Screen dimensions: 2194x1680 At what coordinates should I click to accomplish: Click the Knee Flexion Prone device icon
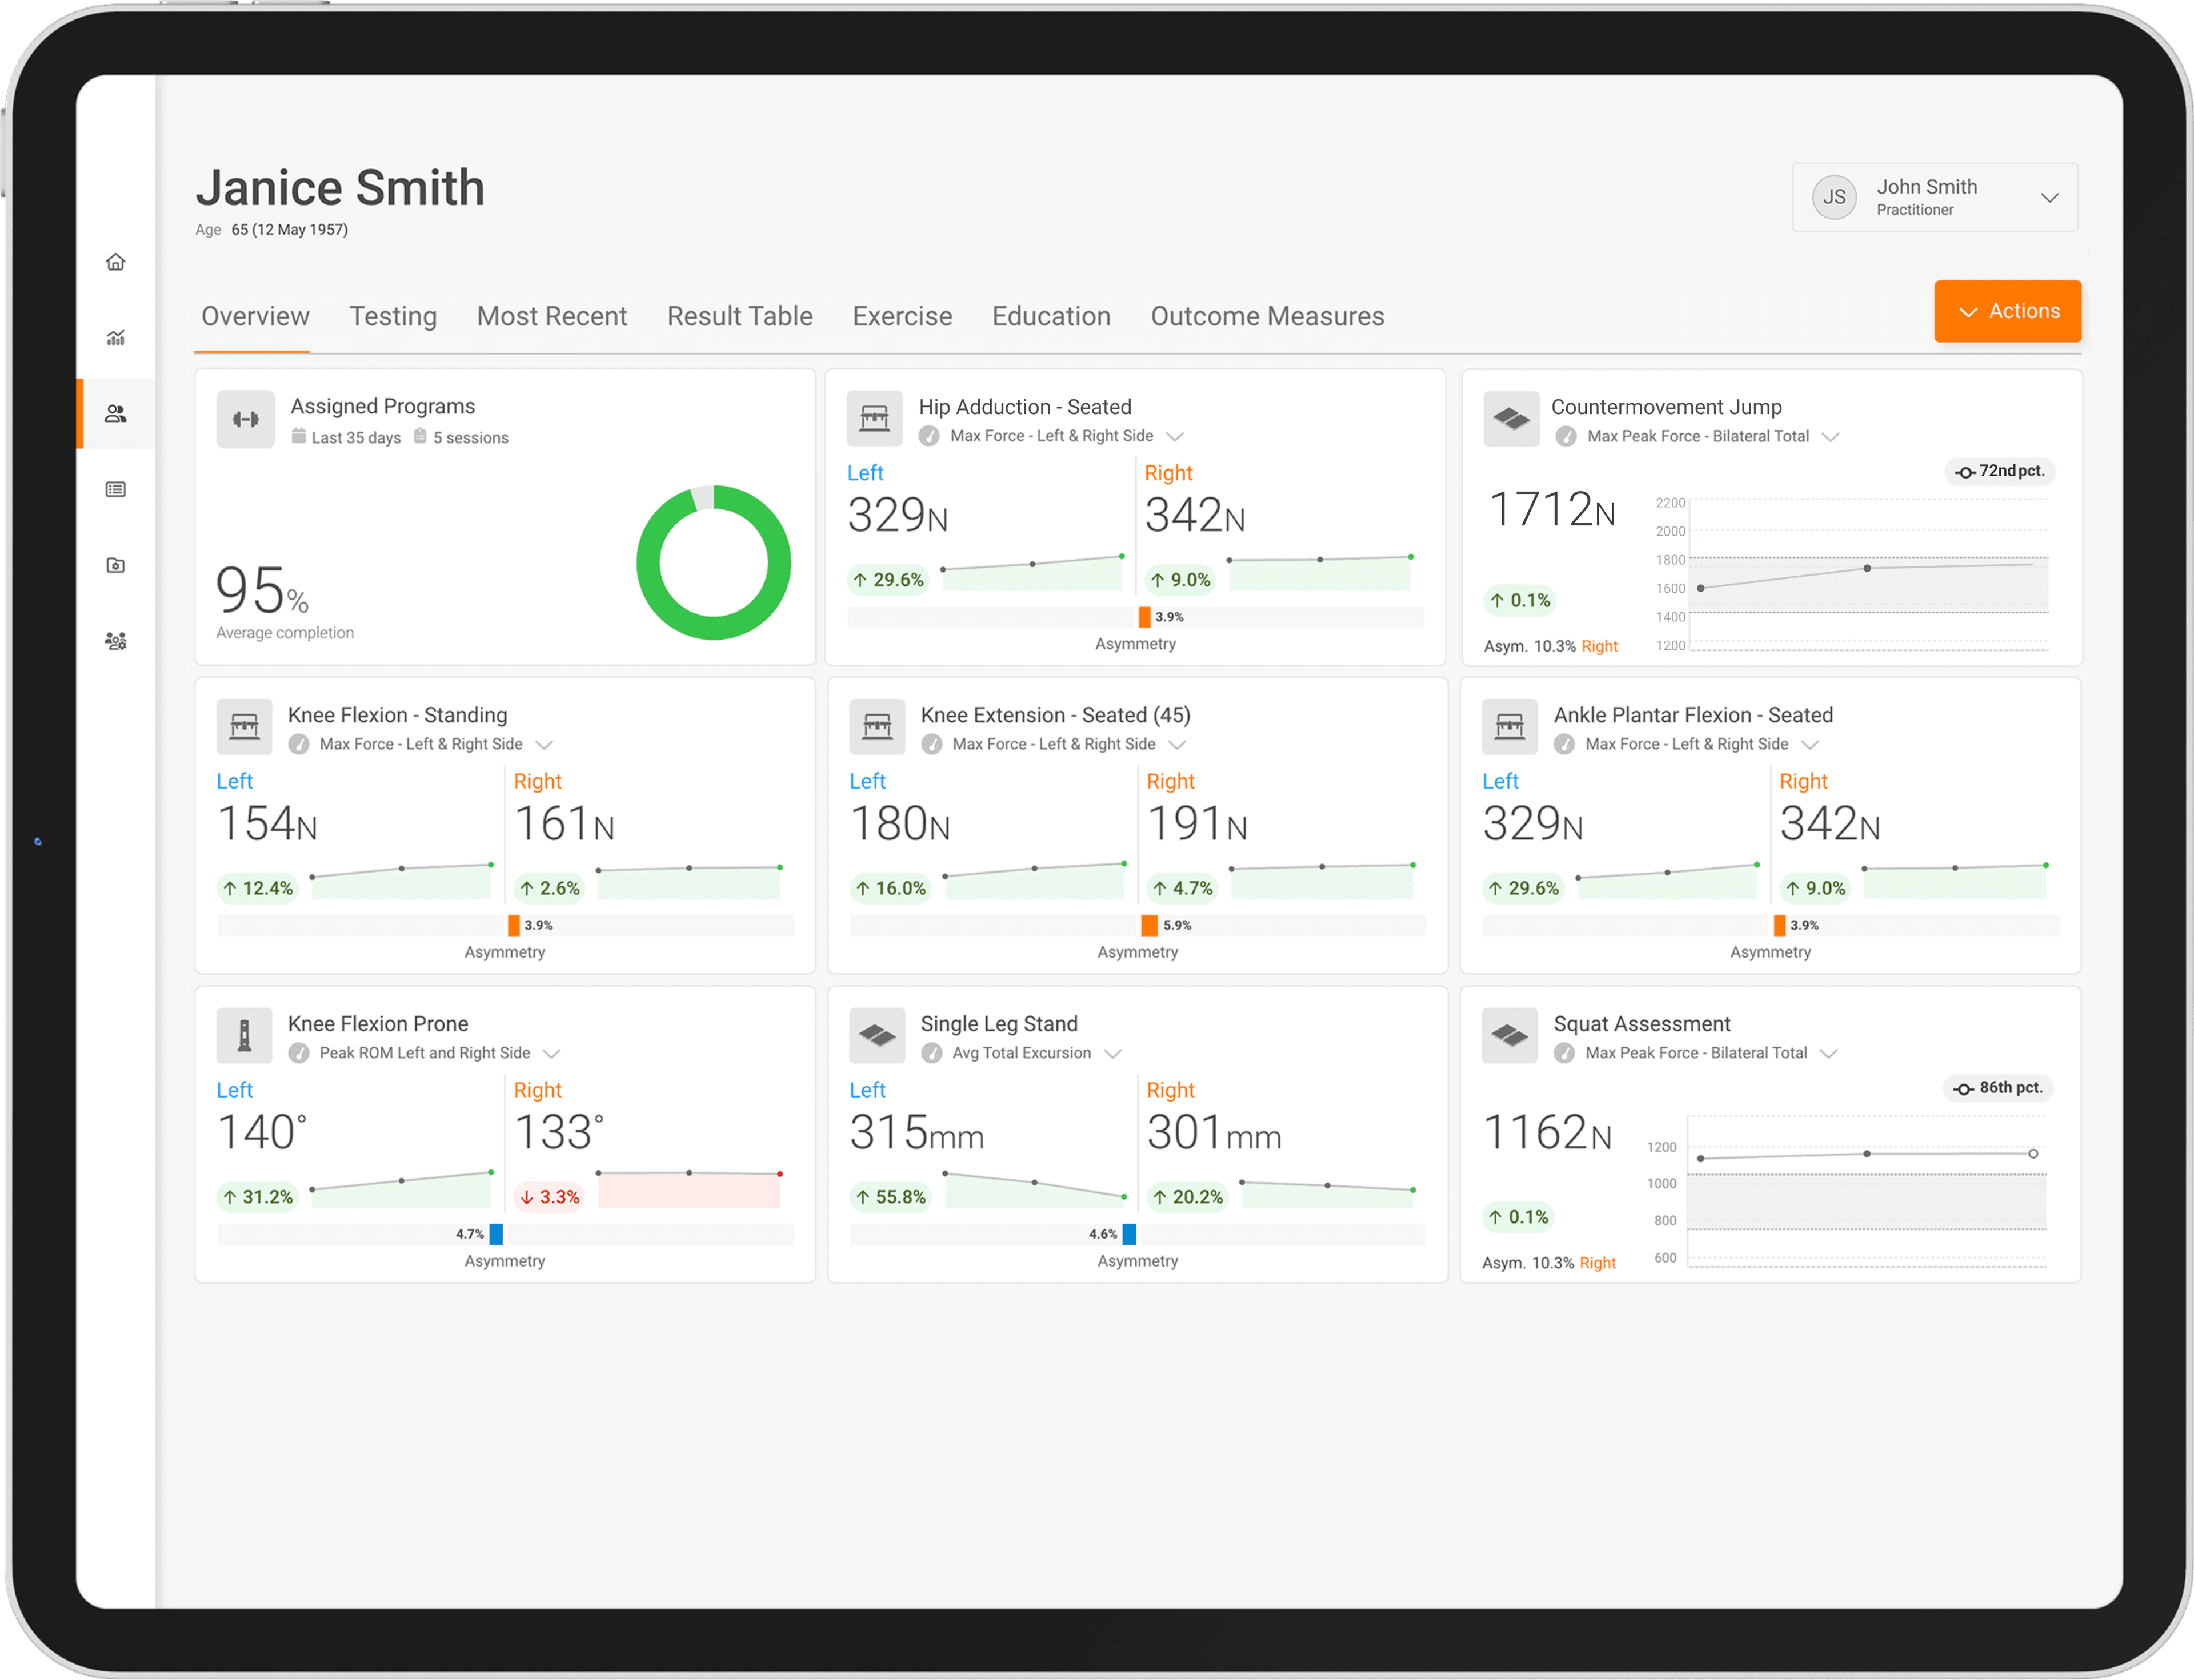pyautogui.click(x=244, y=1036)
